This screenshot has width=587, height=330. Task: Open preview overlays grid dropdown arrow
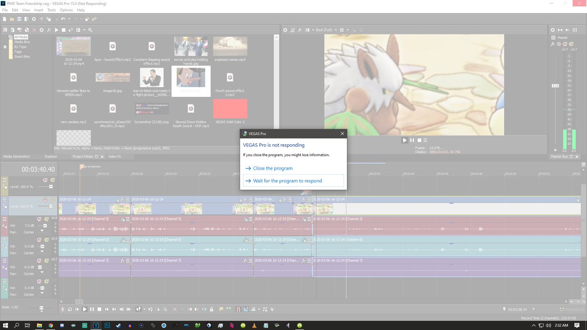(x=348, y=30)
